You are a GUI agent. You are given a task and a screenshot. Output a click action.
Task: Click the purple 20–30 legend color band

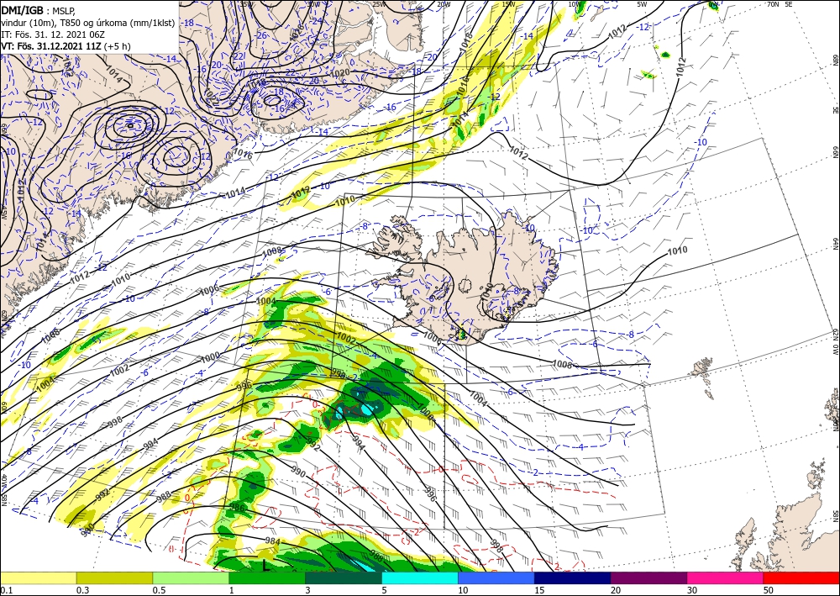(648, 578)
